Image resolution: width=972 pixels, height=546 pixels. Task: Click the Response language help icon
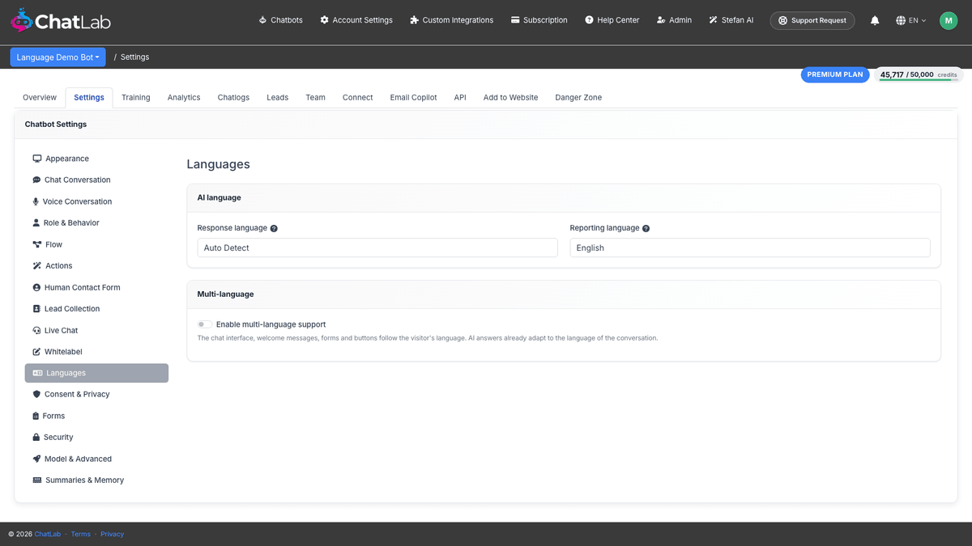pos(274,229)
